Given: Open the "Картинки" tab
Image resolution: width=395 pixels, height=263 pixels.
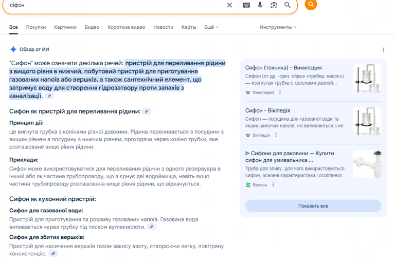Looking at the screenshot, I should click(x=65, y=27).
